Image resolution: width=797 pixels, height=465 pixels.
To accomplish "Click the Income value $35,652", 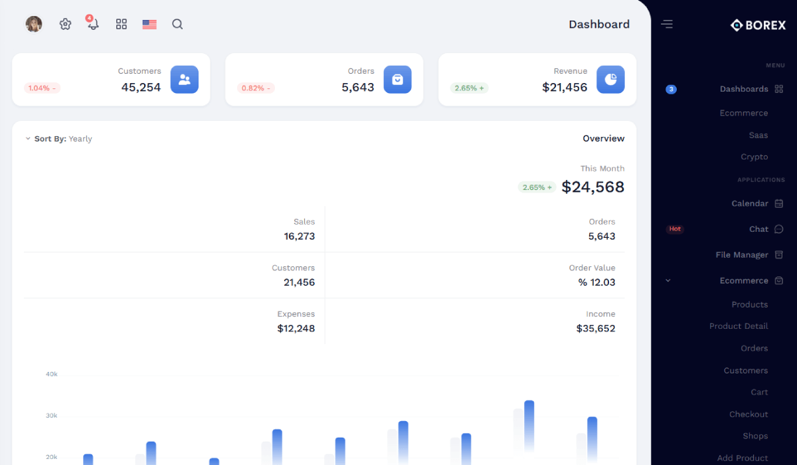I will tap(596, 328).
